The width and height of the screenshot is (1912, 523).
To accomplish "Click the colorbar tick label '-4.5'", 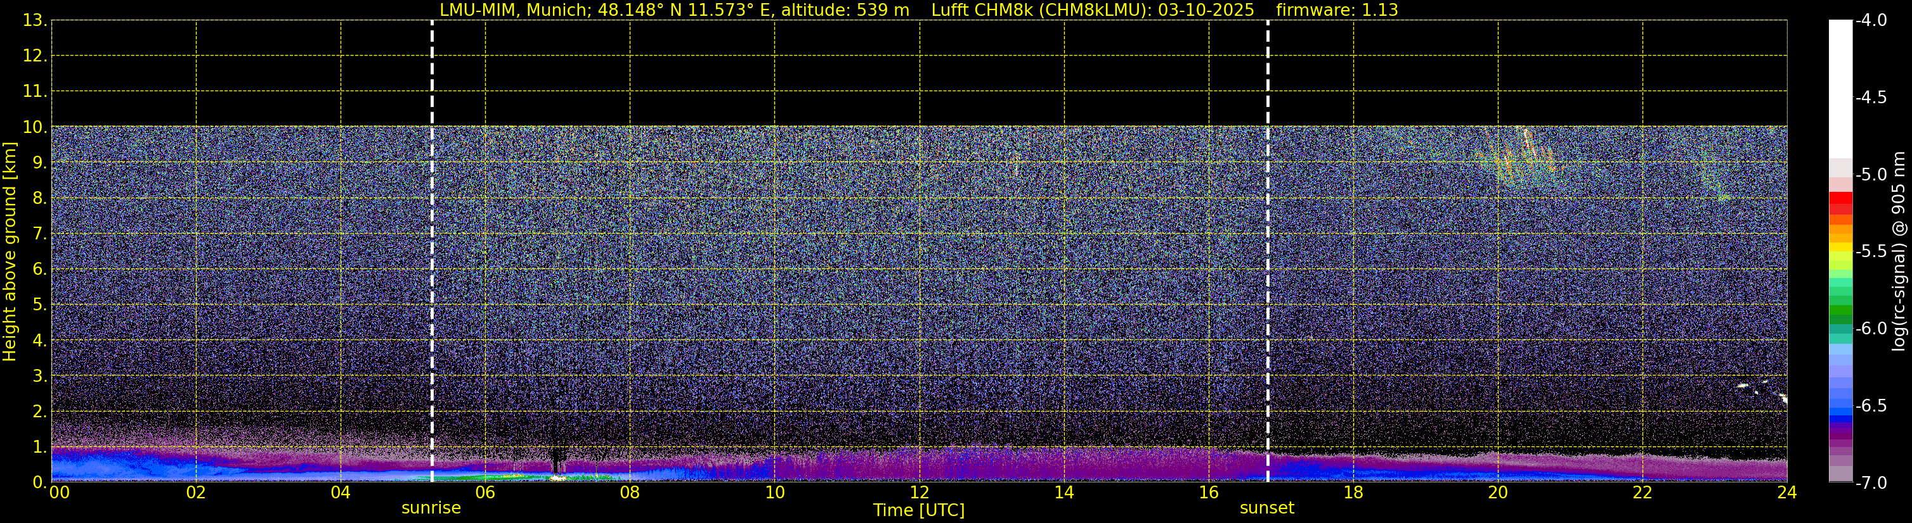I will [1870, 98].
